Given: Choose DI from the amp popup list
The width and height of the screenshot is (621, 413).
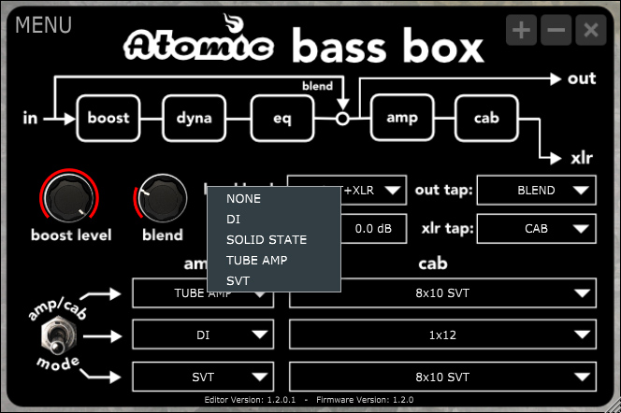Looking at the screenshot, I should point(274,220).
